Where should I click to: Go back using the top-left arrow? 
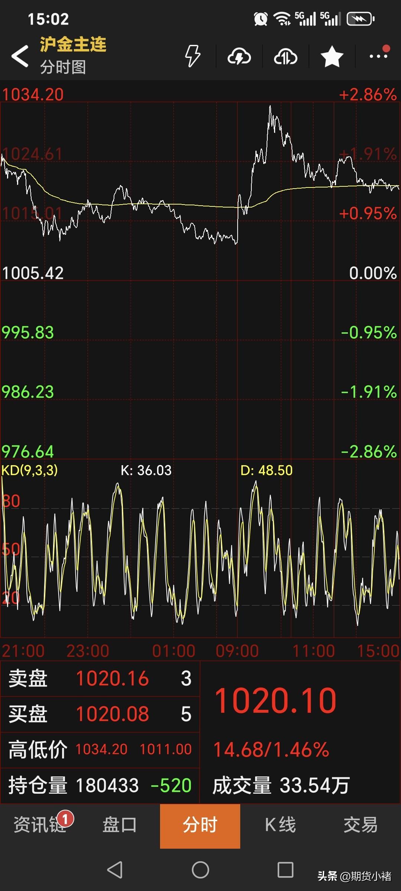tap(20, 56)
